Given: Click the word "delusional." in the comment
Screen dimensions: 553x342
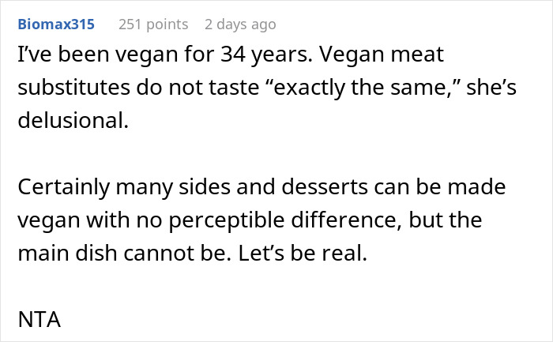Looking at the screenshot, I should (73, 120).
